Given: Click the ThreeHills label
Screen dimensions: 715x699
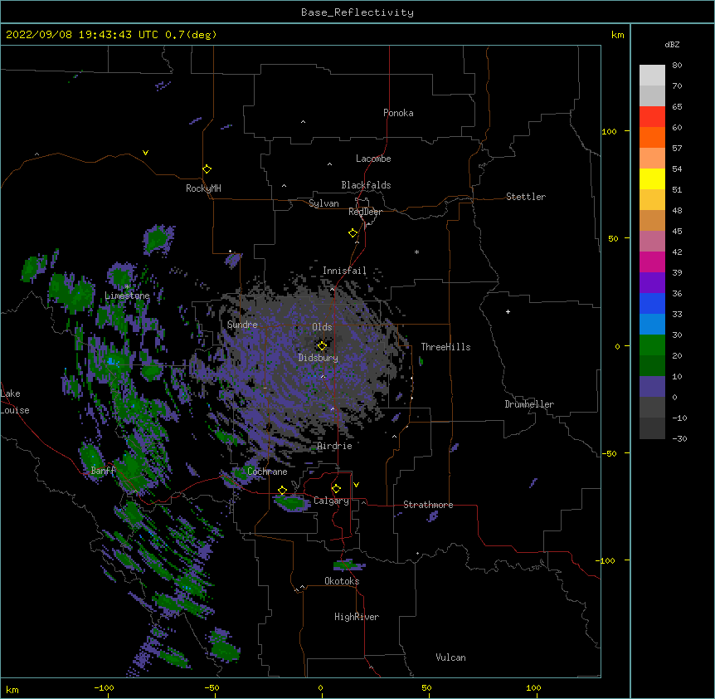Looking at the screenshot, I should pyautogui.click(x=445, y=347).
